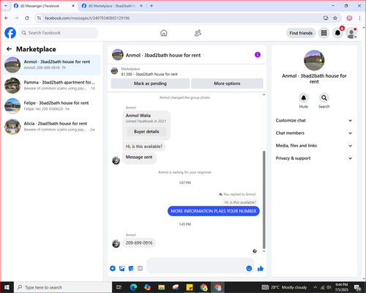Bookmark this page with the star icon
The height and width of the screenshot is (293, 366).
(x=335, y=18)
